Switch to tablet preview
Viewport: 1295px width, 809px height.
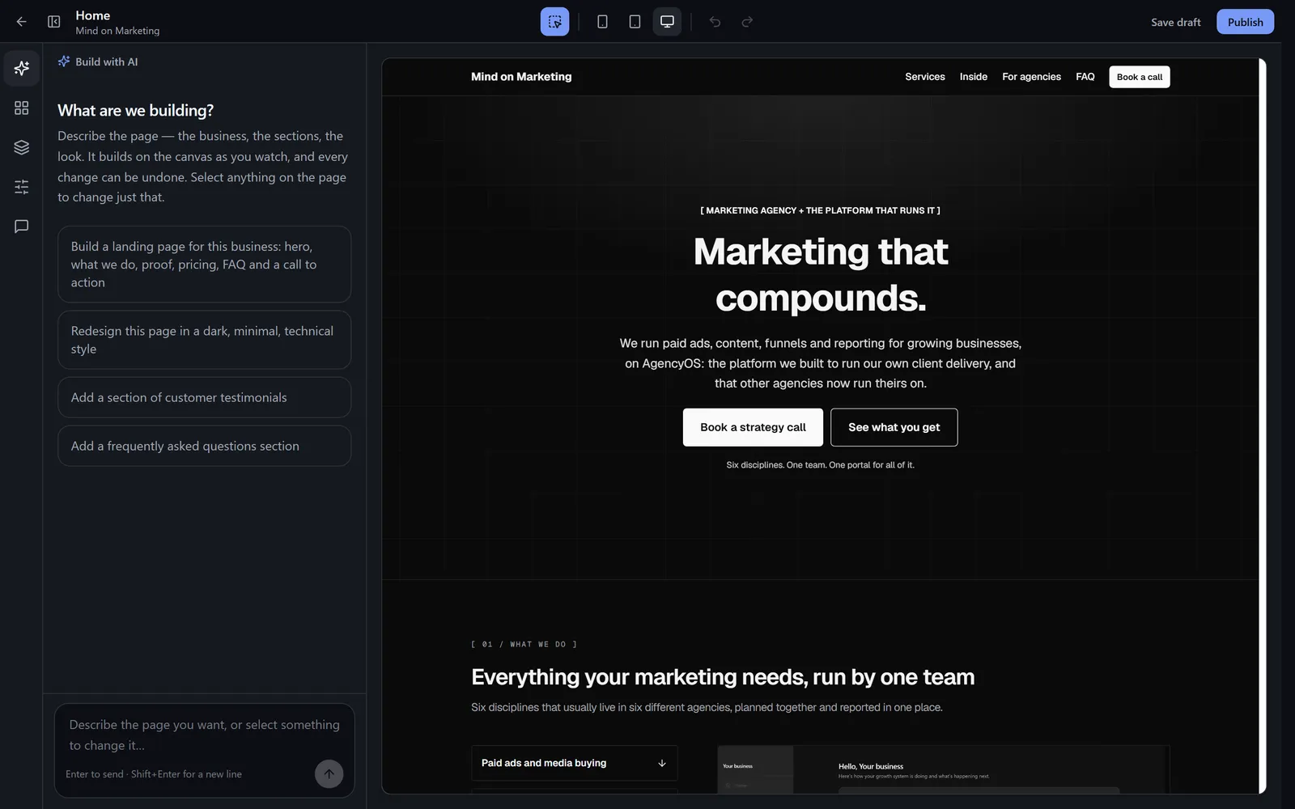pos(635,22)
